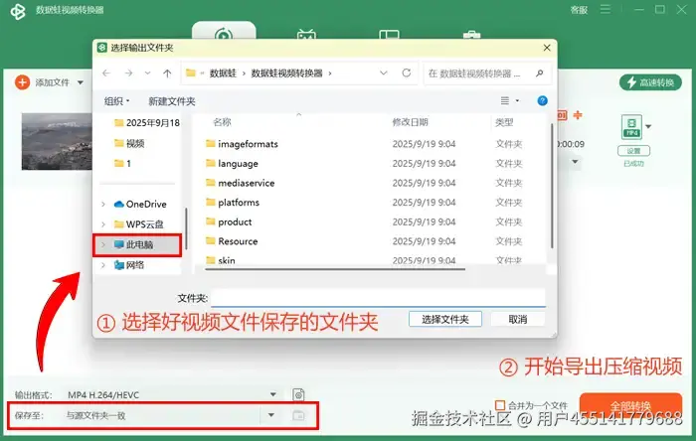Click the settings icon beside 输出格式
The image size is (696, 441).
(x=298, y=394)
